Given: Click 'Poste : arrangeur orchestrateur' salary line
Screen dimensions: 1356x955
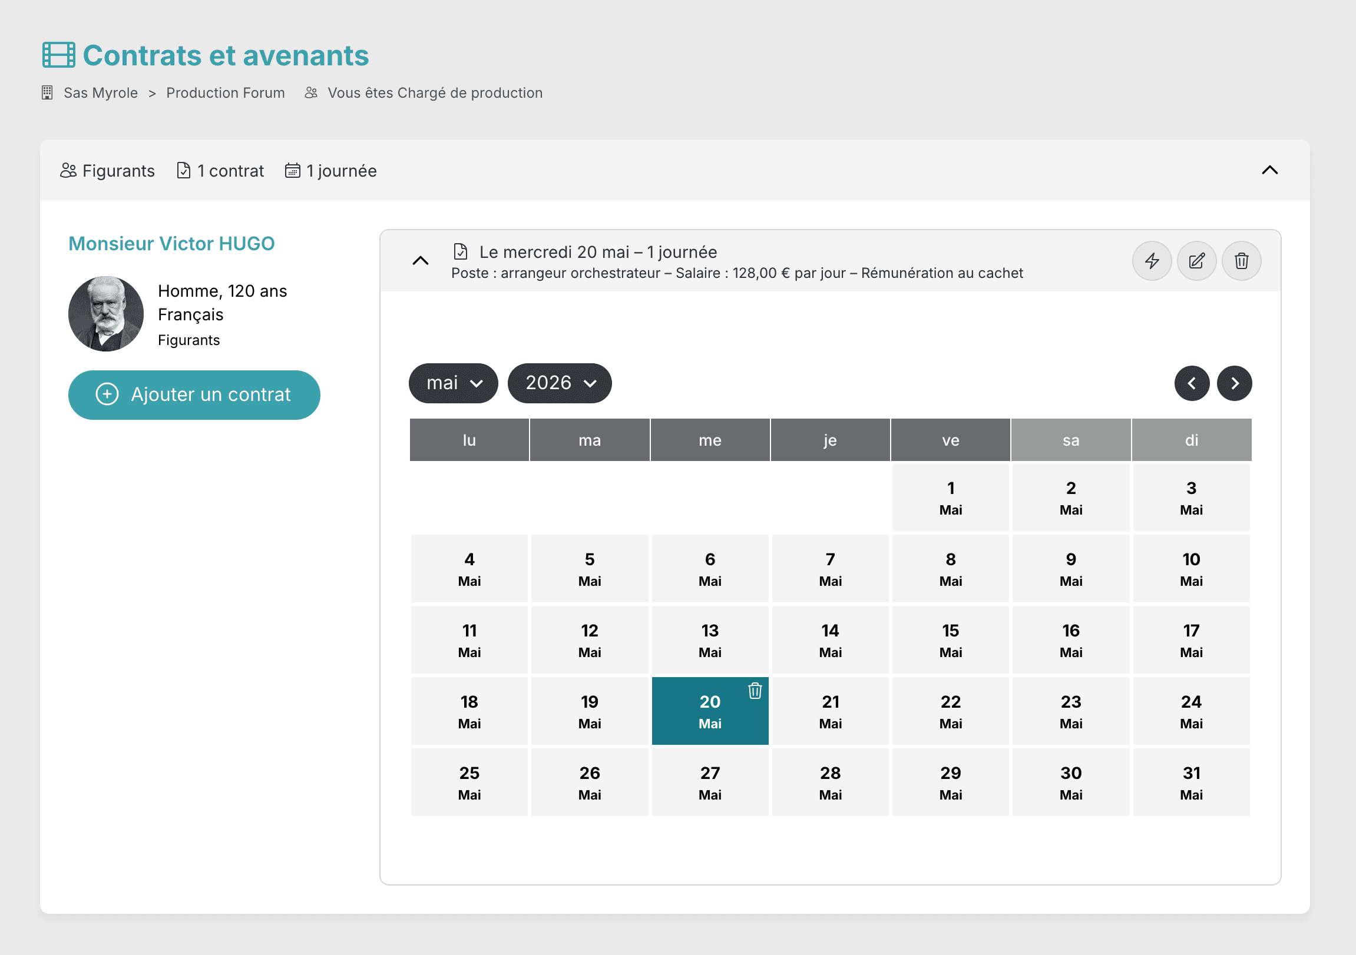Looking at the screenshot, I should click(x=736, y=273).
